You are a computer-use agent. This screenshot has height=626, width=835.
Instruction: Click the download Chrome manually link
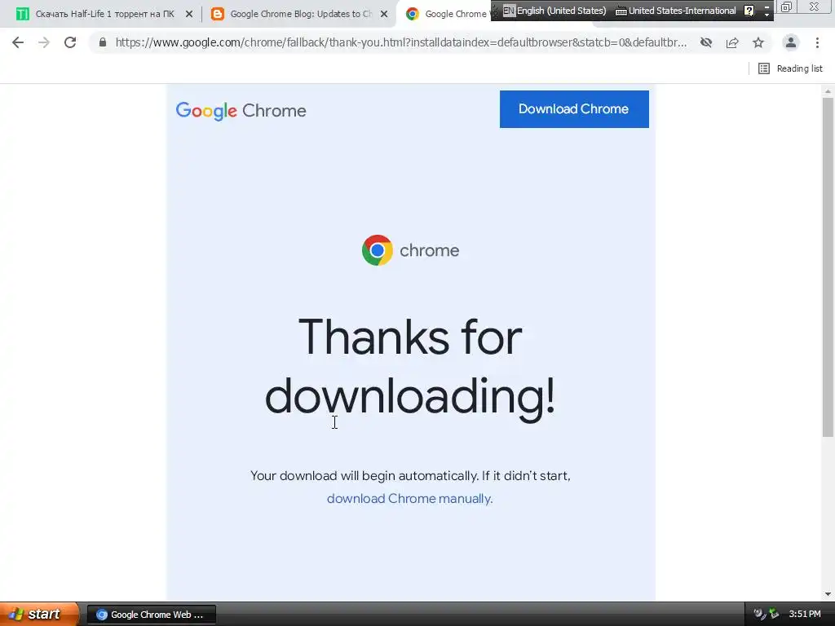click(x=409, y=499)
